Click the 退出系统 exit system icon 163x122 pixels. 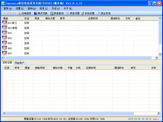pyautogui.click(x=99, y=13)
